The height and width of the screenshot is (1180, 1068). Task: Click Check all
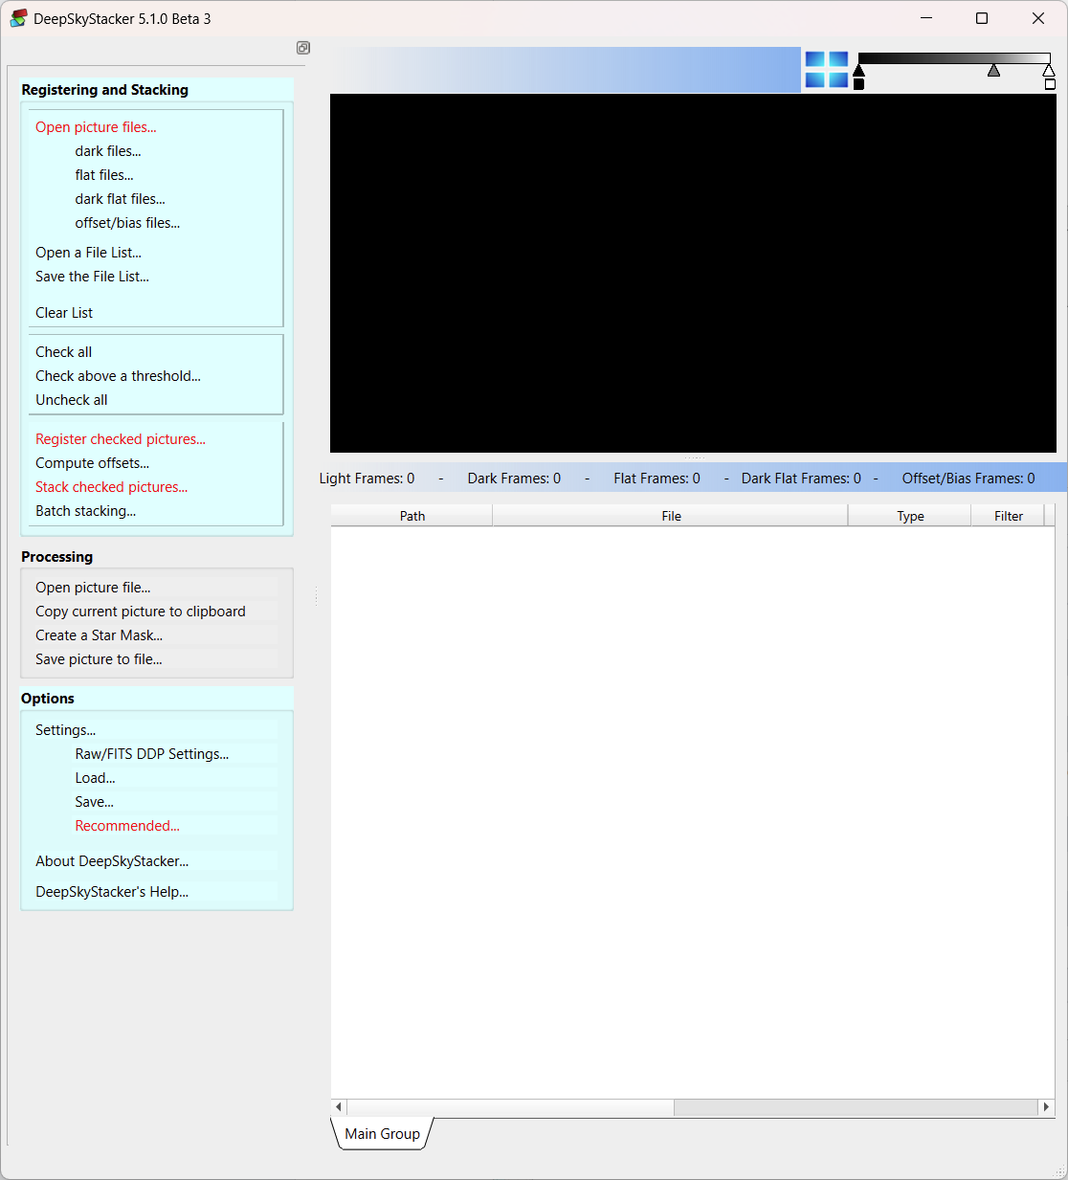(63, 352)
